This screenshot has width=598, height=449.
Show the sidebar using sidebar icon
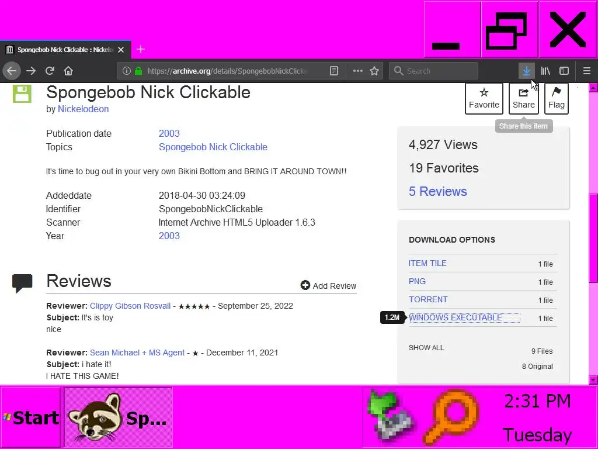click(x=564, y=71)
